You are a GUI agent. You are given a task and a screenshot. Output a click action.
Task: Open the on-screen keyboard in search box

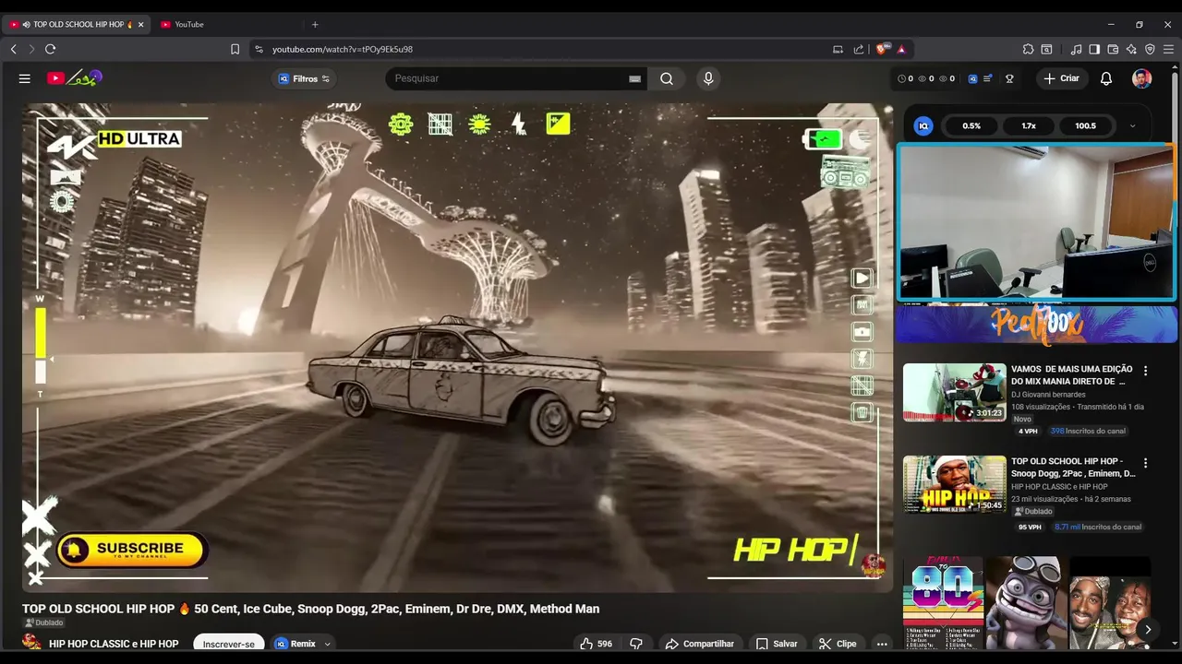tap(634, 79)
